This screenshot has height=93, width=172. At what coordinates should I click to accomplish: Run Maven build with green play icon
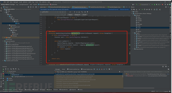(142, 10)
